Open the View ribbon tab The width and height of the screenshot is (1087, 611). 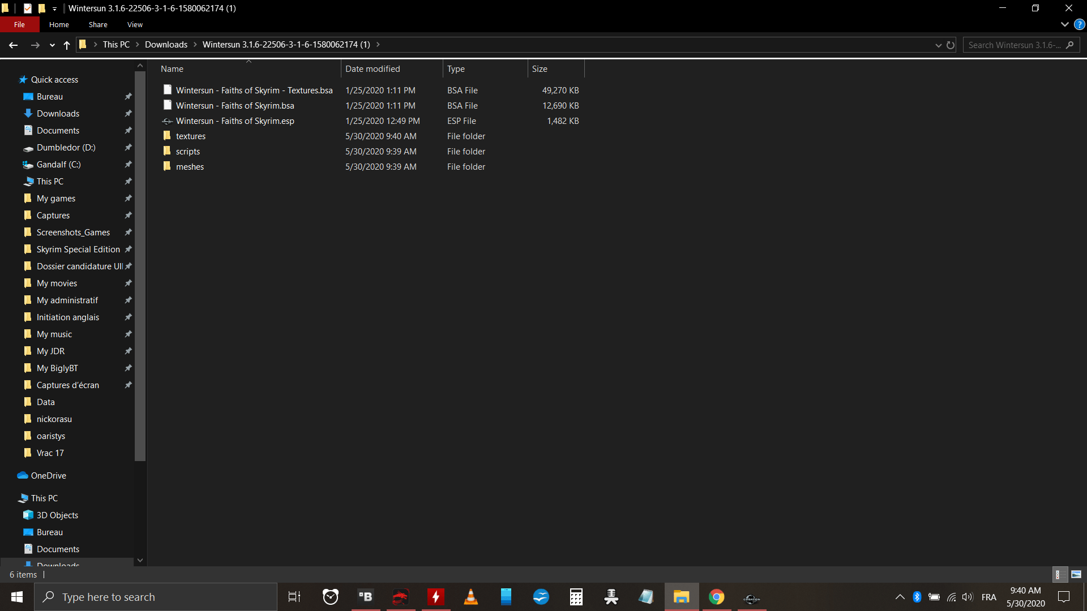tap(135, 25)
